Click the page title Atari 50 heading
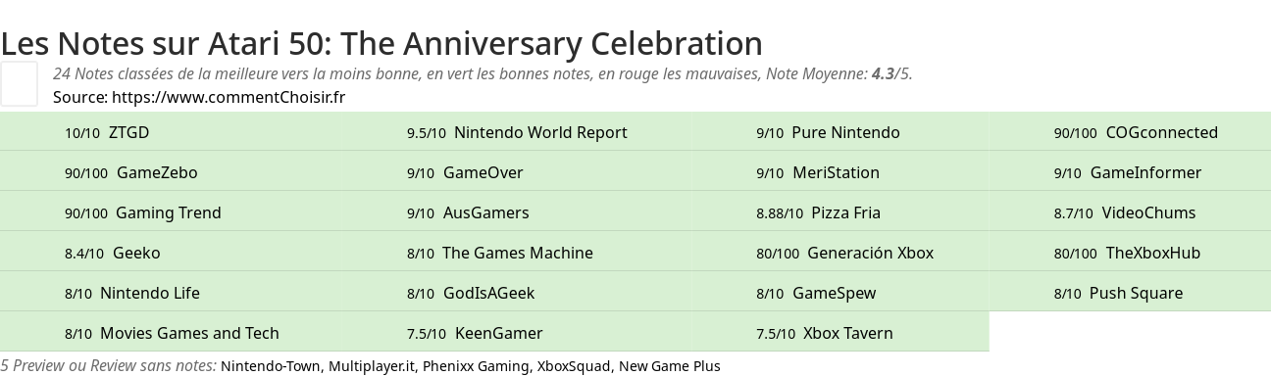1271x376 pixels. [381, 44]
